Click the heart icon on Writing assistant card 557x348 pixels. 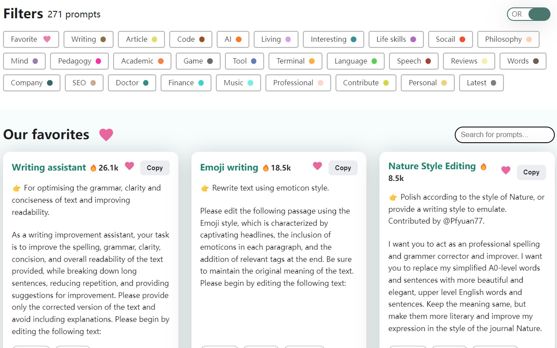[x=129, y=166]
